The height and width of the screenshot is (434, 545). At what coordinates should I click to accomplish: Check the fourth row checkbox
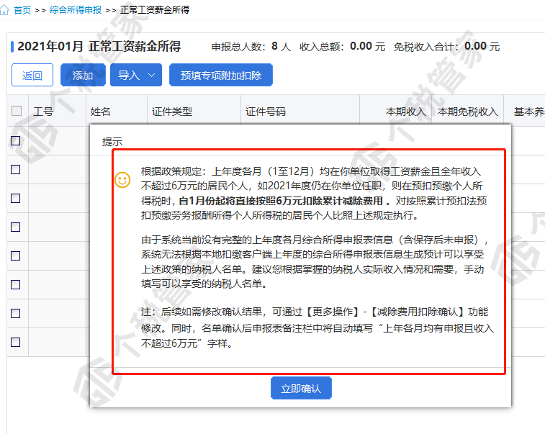[x=16, y=227]
